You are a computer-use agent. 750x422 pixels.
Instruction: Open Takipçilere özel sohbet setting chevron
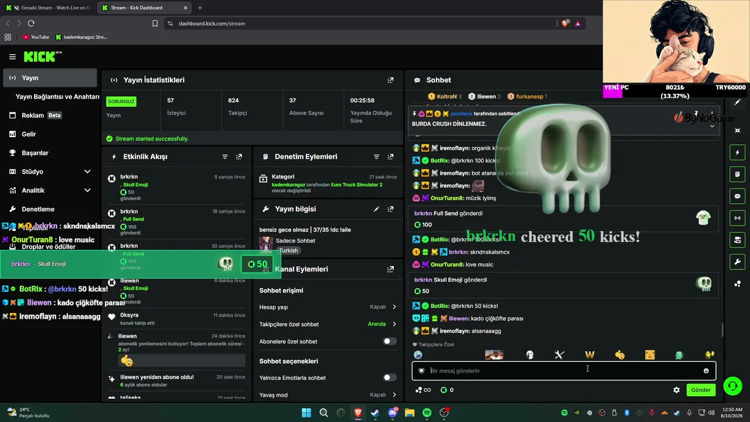point(394,324)
